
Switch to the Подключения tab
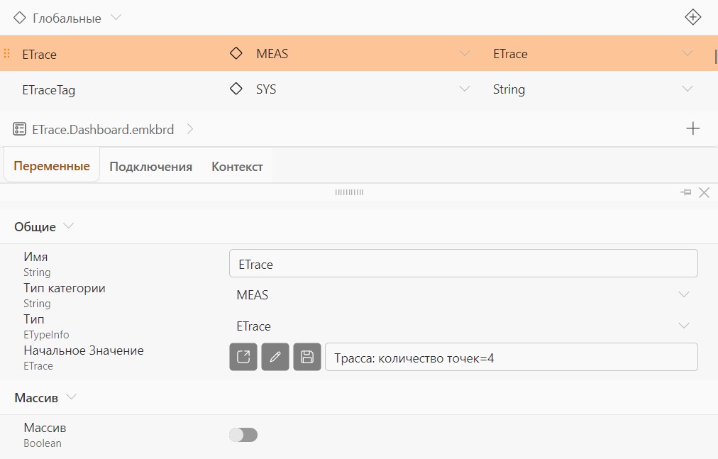point(150,166)
